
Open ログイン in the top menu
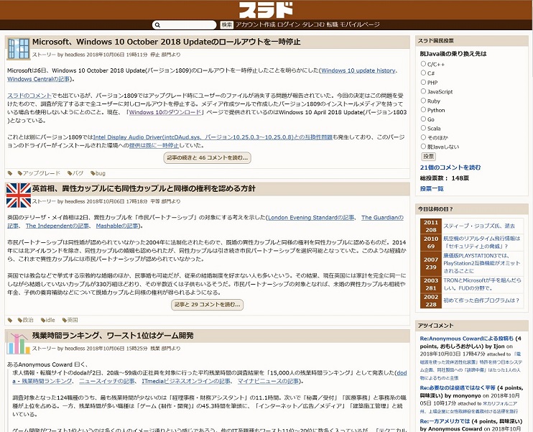(288, 24)
